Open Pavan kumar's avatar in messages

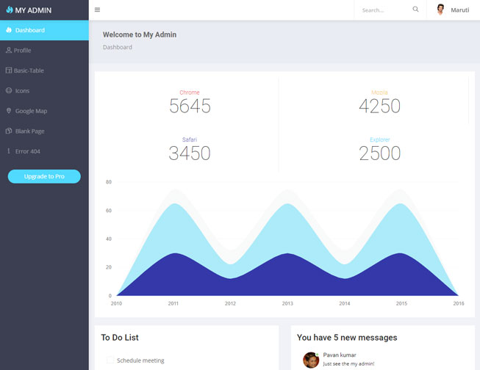310,360
